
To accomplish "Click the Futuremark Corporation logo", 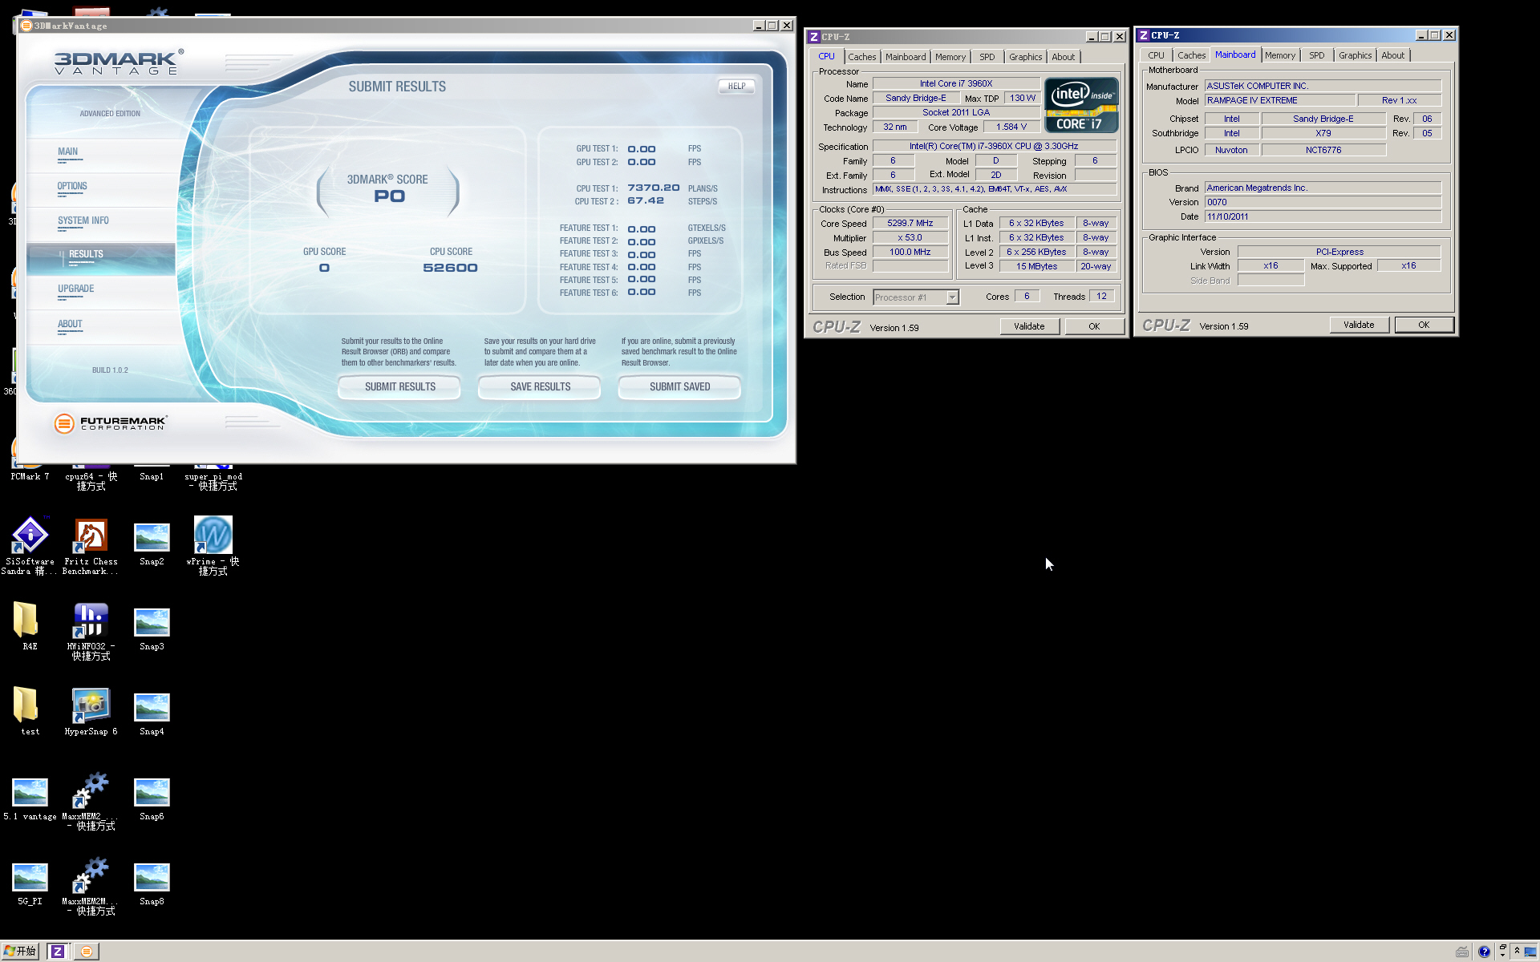I will click(110, 423).
